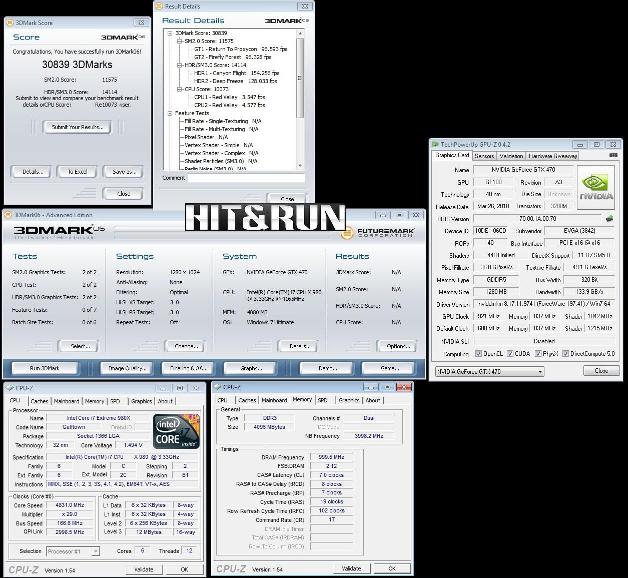Click the GPU-Z Name field GTX 470

(523, 170)
